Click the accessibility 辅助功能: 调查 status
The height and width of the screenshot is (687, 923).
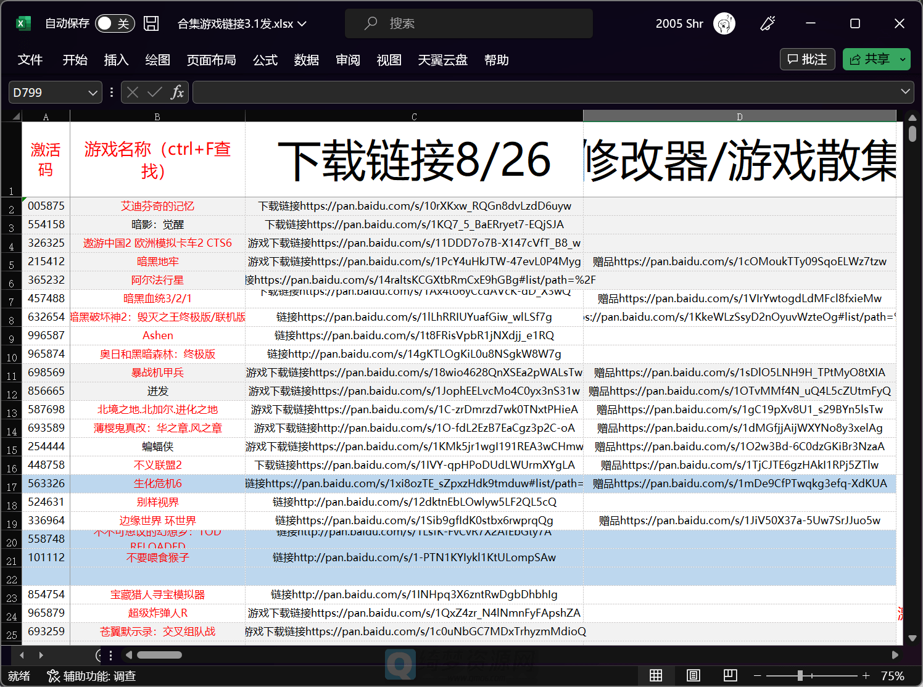pyautogui.click(x=91, y=676)
